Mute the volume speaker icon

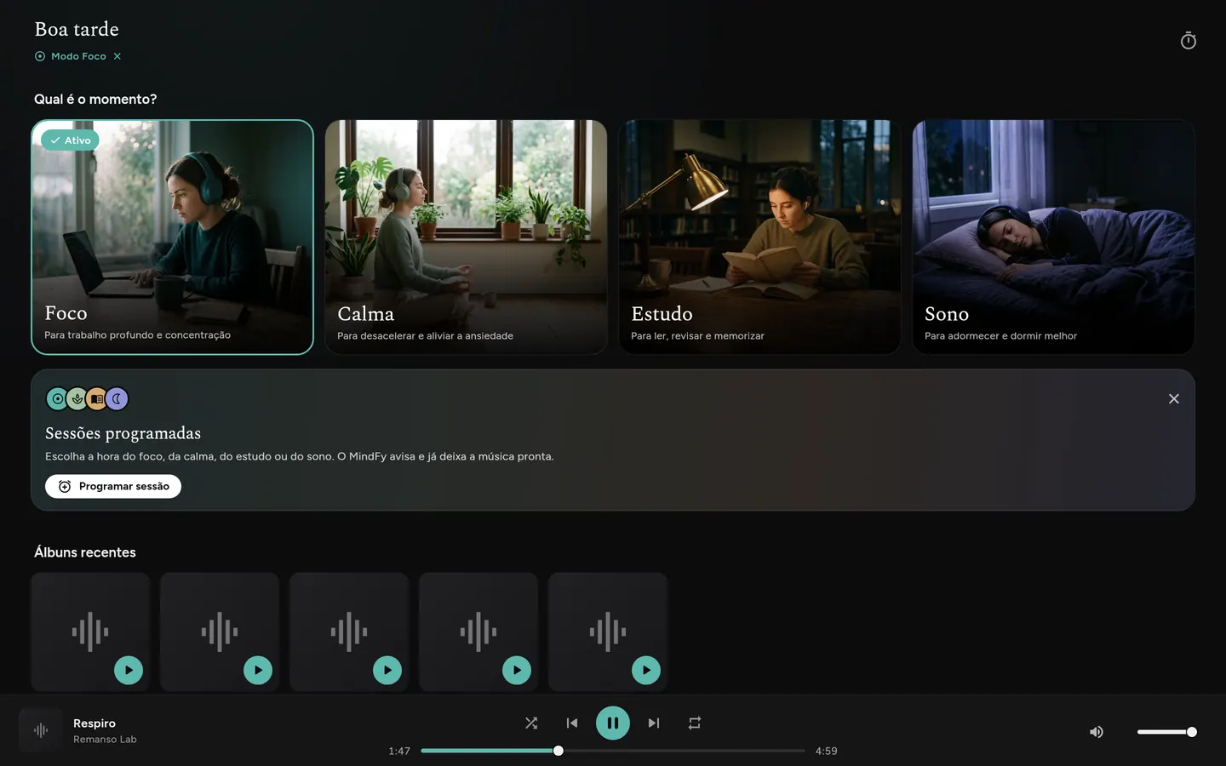click(1097, 732)
